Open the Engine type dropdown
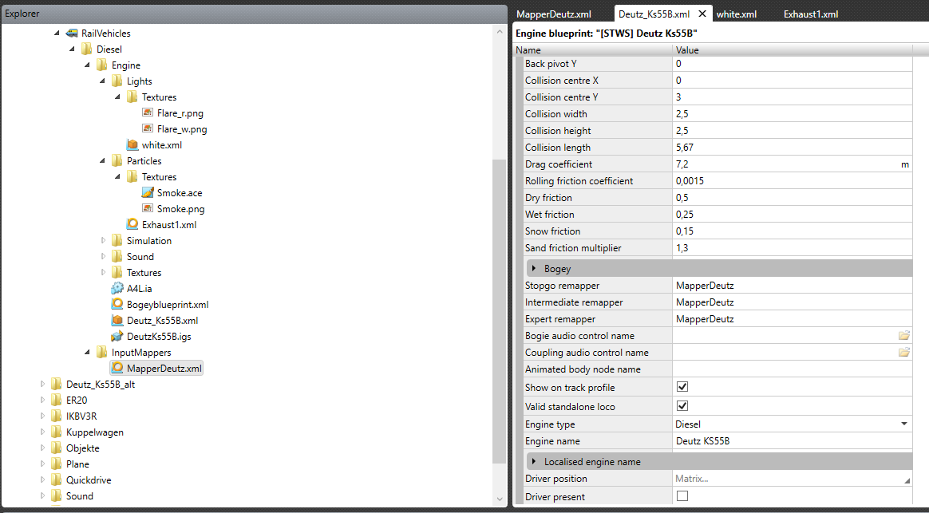The width and height of the screenshot is (929, 513). 904,424
